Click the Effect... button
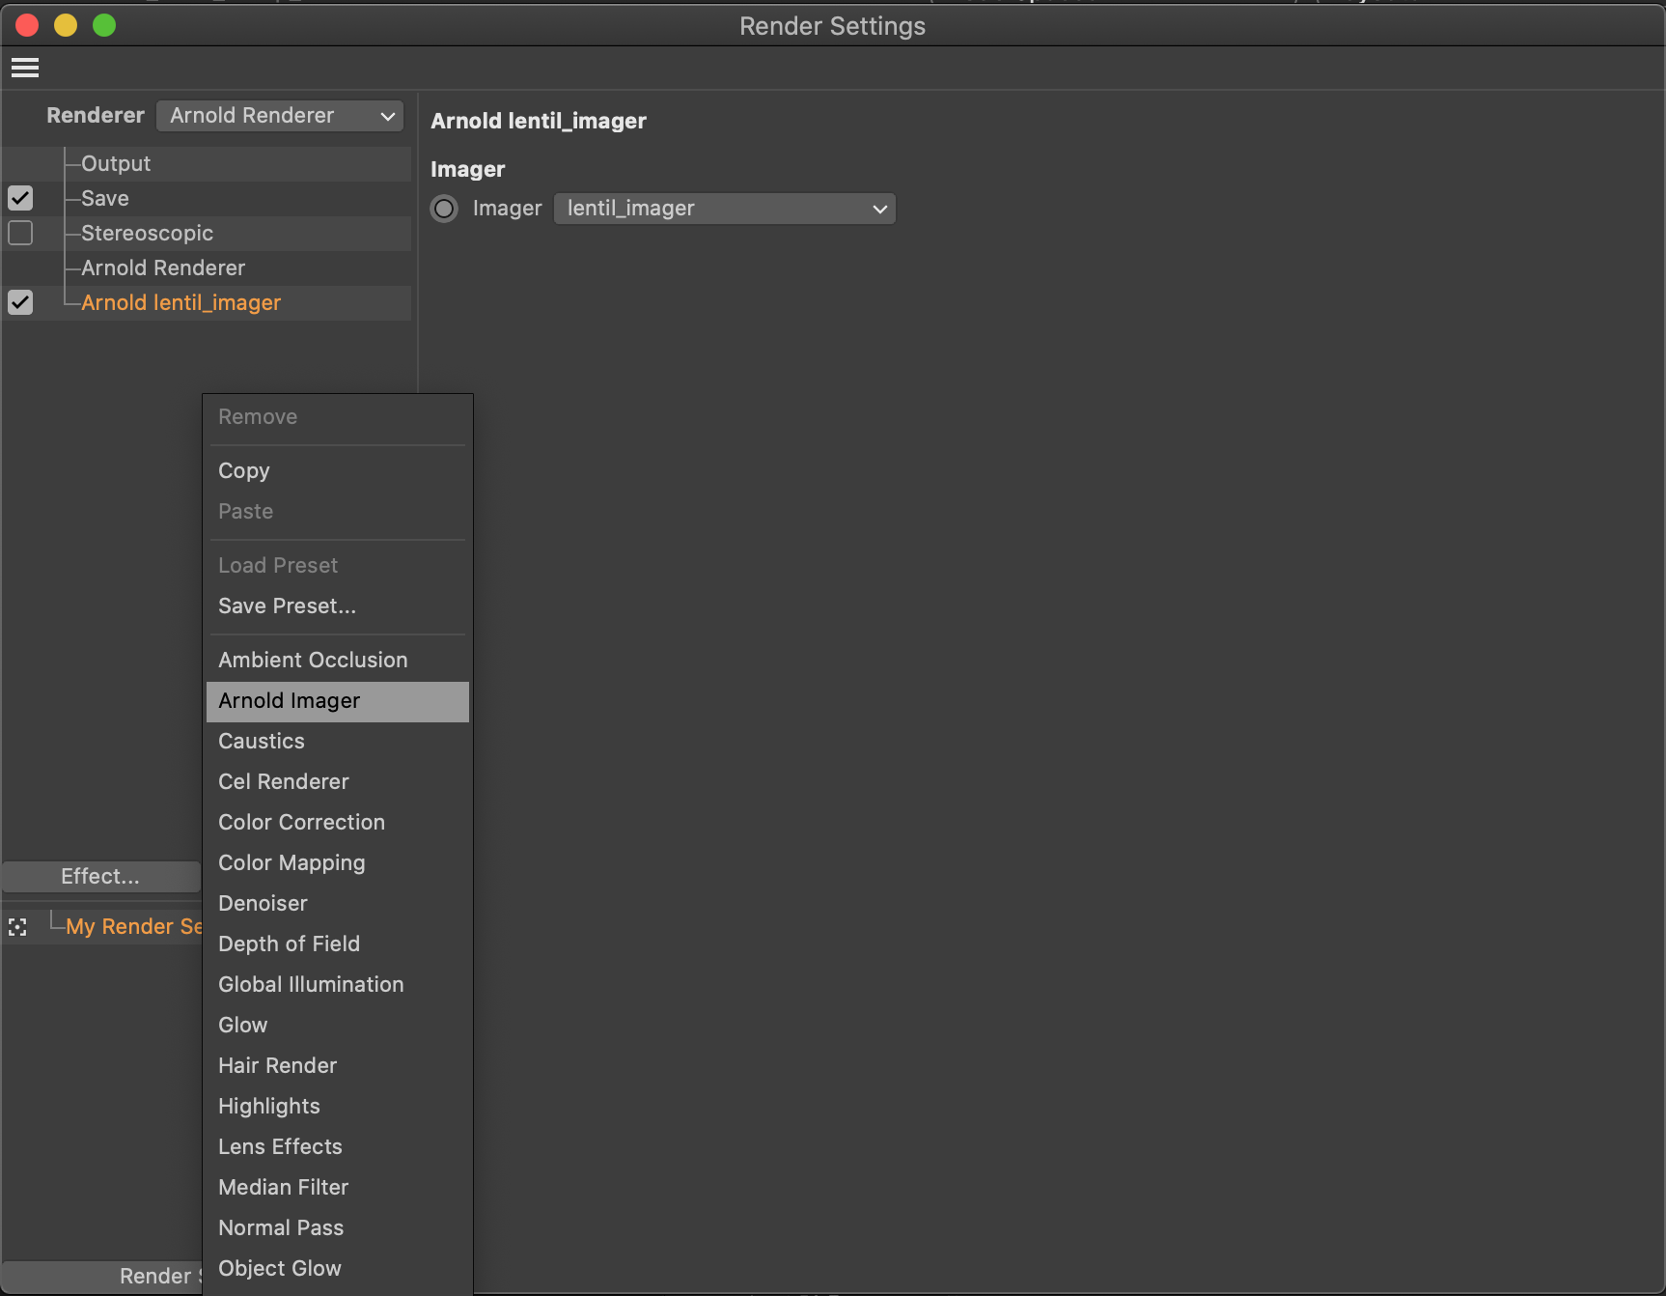This screenshot has height=1296, width=1666. point(100,877)
